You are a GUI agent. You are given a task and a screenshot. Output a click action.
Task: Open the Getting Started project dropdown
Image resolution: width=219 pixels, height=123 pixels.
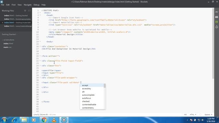coord(10,34)
